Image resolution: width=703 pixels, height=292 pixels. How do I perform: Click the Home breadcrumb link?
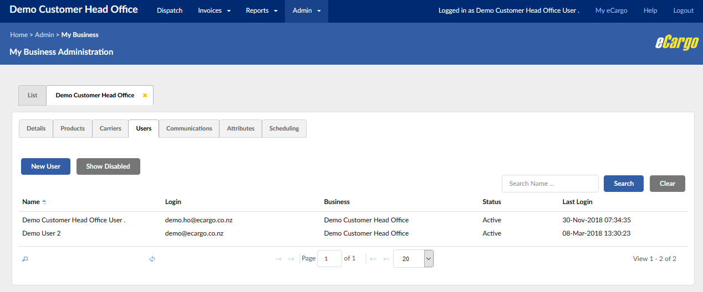click(x=19, y=35)
